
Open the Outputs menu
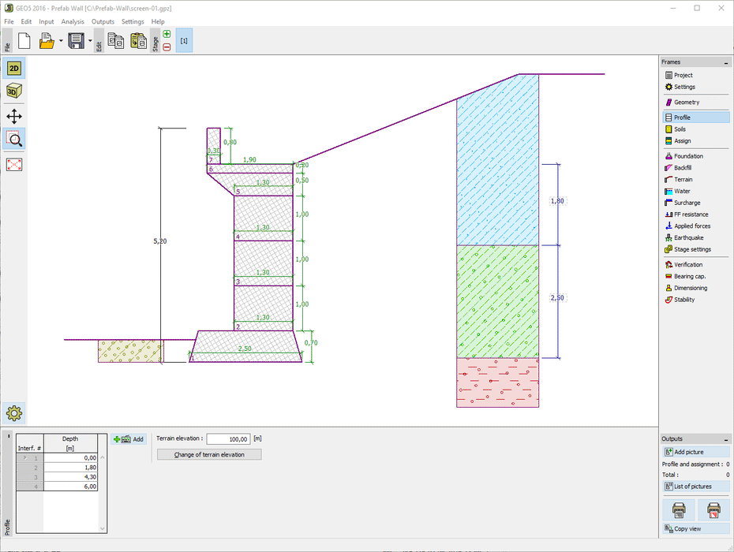[103, 21]
